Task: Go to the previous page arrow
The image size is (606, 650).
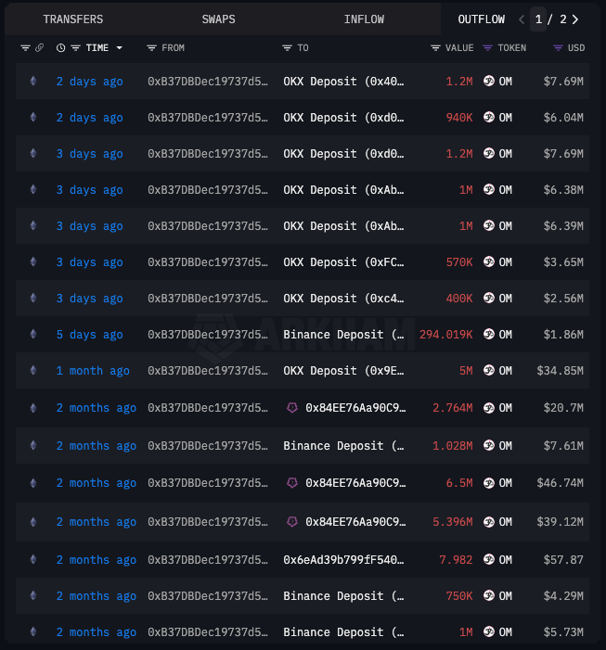Action: pyautogui.click(x=522, y=19)
